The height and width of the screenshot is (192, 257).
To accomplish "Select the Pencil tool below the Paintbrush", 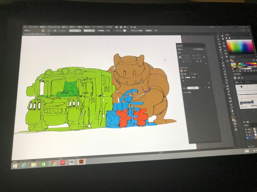I will (x=223, y=63).
